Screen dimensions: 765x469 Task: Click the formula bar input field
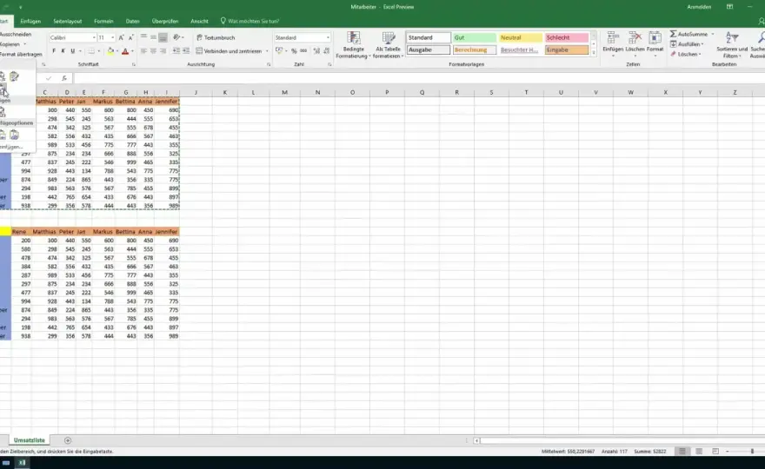419,78
